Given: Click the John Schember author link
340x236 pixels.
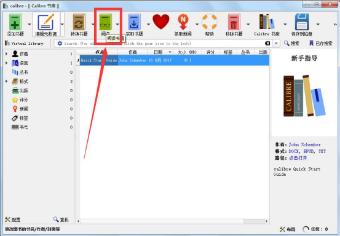Looking at the screenshot, I should tap(304, 144).
